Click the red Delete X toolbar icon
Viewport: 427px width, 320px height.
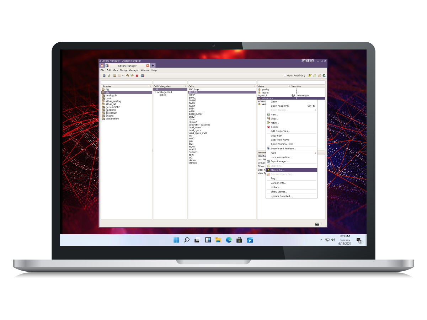click(x=137, y=75)
